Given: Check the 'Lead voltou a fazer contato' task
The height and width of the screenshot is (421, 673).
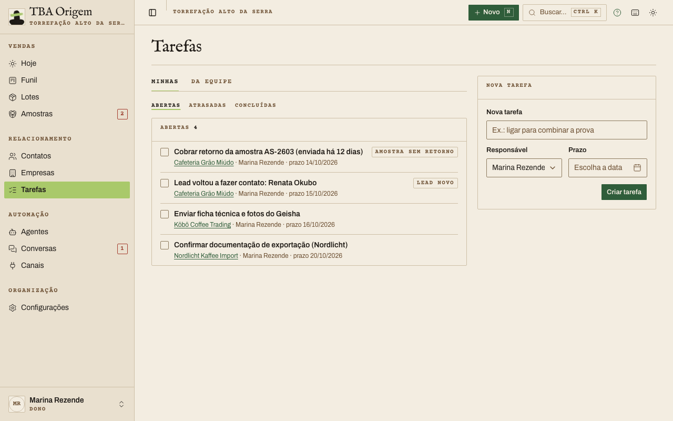Looking at the screenshot, I should [x=165, y=183].
